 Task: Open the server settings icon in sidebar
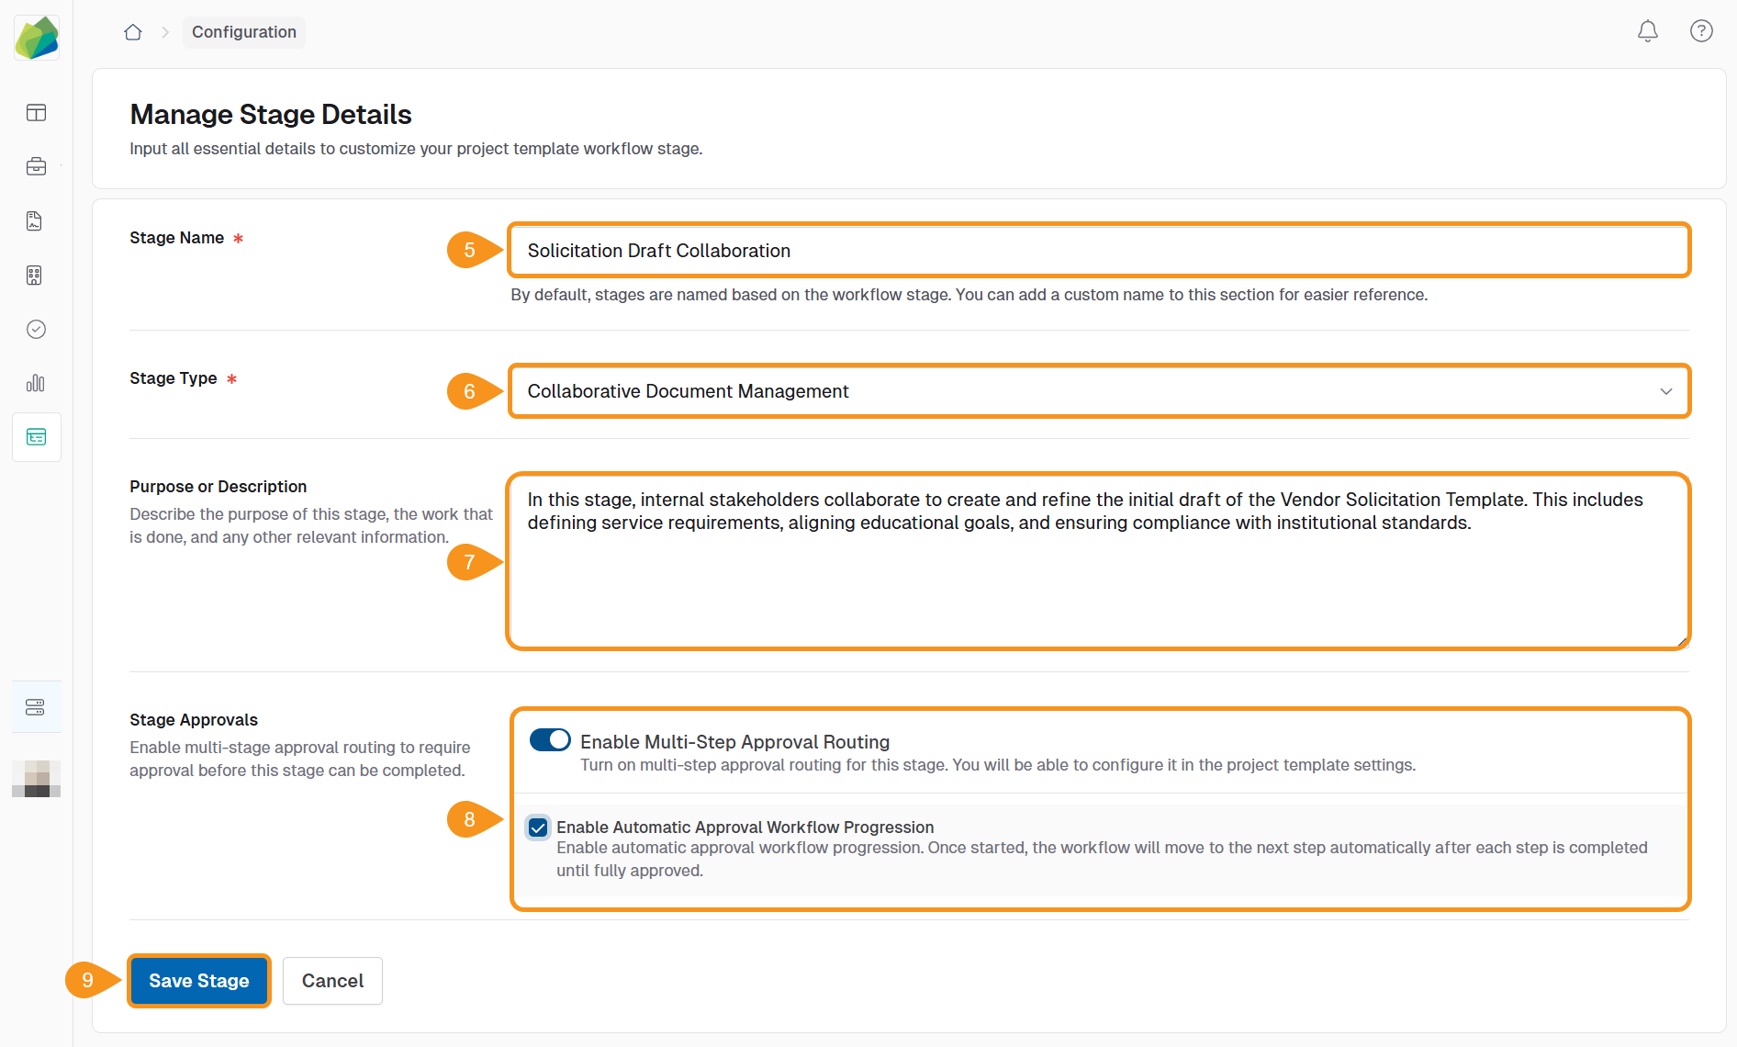36,707
